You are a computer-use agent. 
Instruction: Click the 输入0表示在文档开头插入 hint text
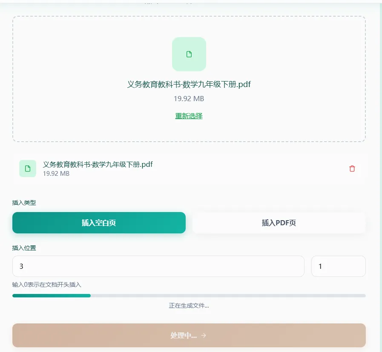click(x=46, y=285)
